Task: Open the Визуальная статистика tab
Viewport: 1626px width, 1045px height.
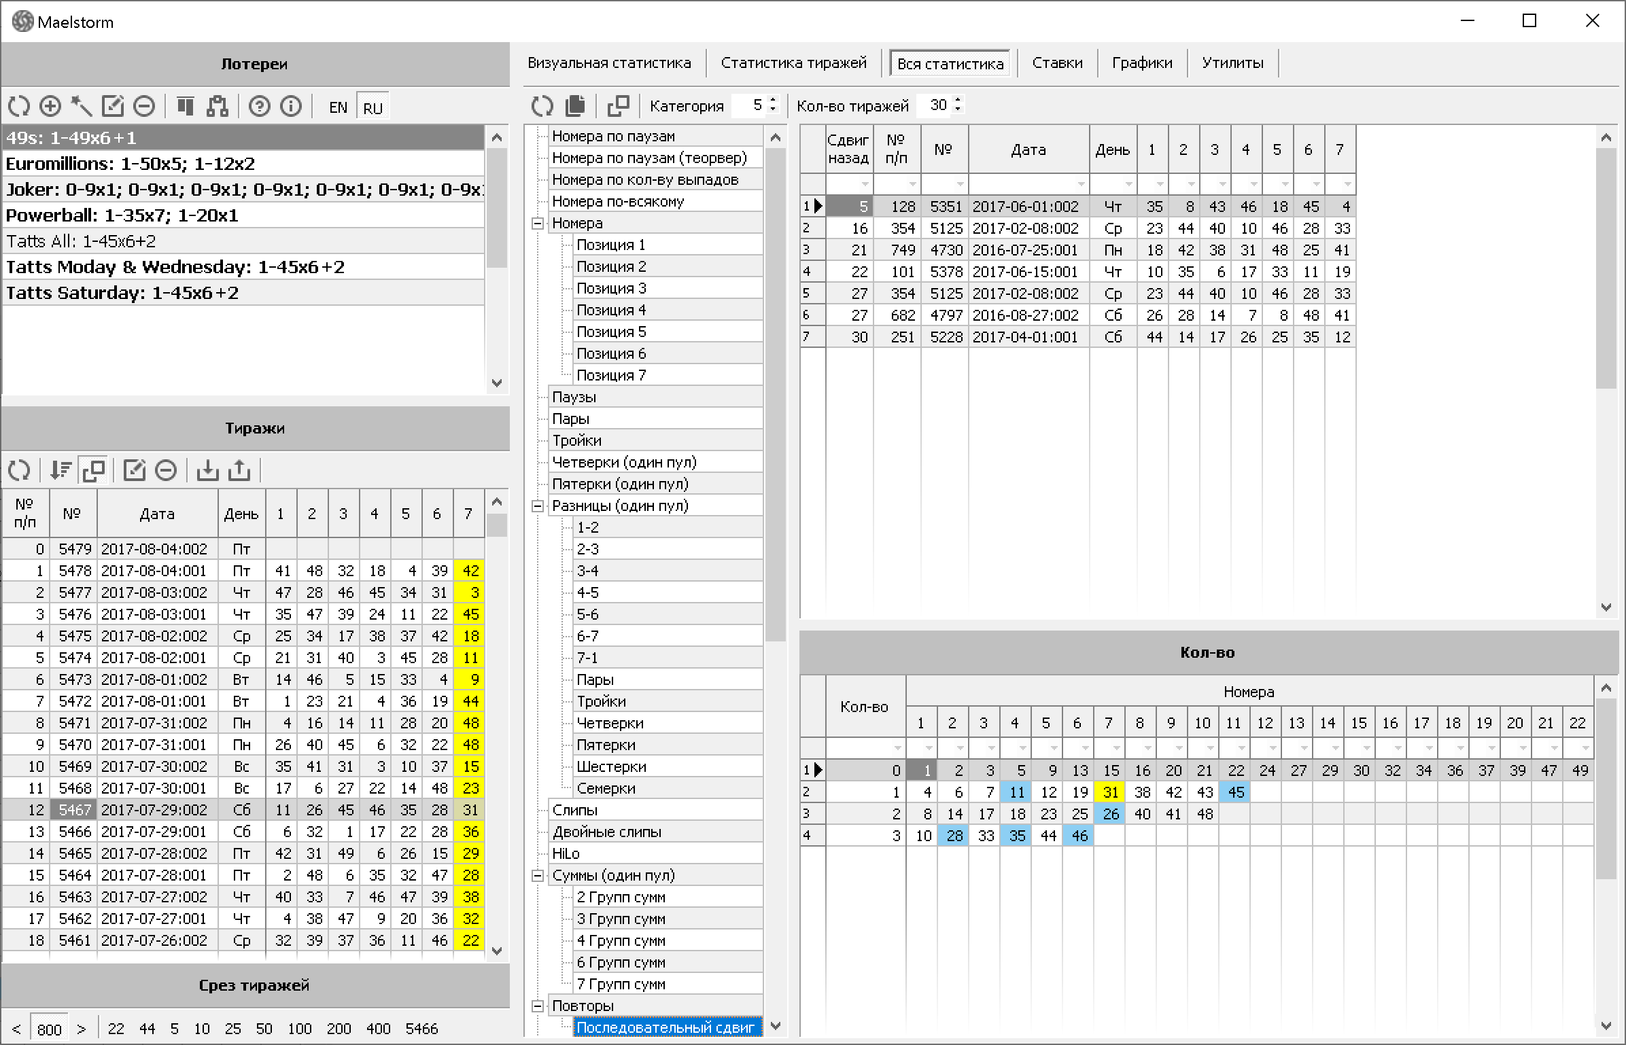Action: [609, 63]
